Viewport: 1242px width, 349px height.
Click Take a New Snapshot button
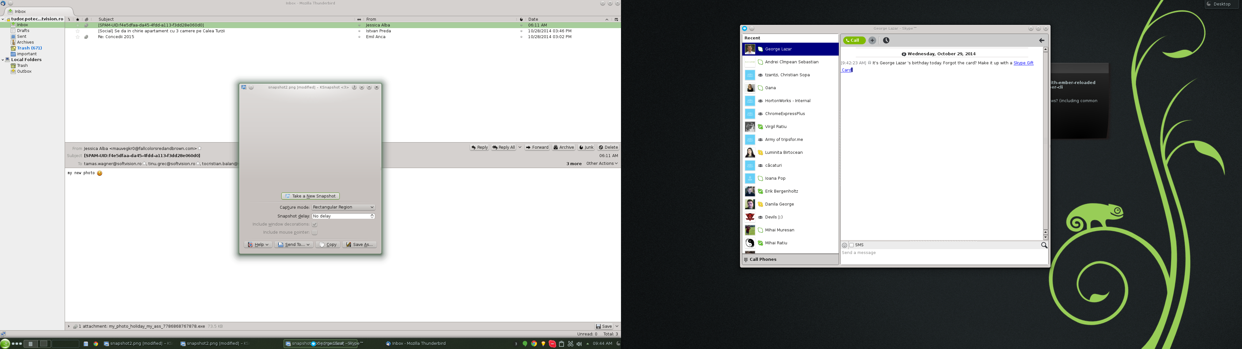pyautogui.click(x=310, y=196)
